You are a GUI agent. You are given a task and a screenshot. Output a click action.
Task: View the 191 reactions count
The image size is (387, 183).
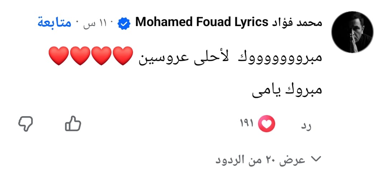click(x=247, y=124)
